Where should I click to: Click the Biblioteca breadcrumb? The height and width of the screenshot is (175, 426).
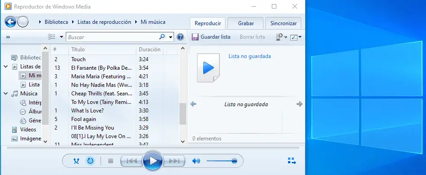tap(56, 22)
